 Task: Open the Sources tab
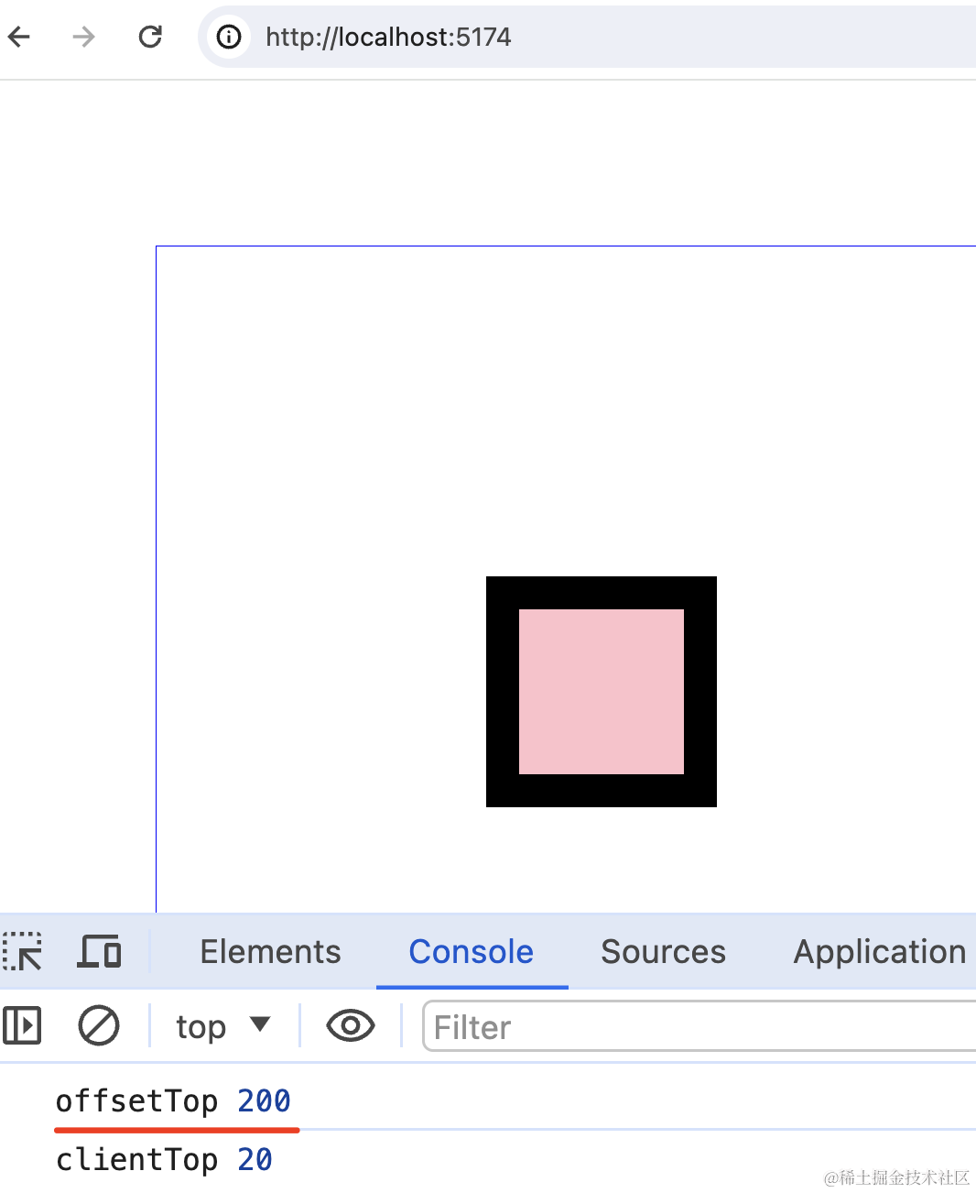(x=663, y=952)
